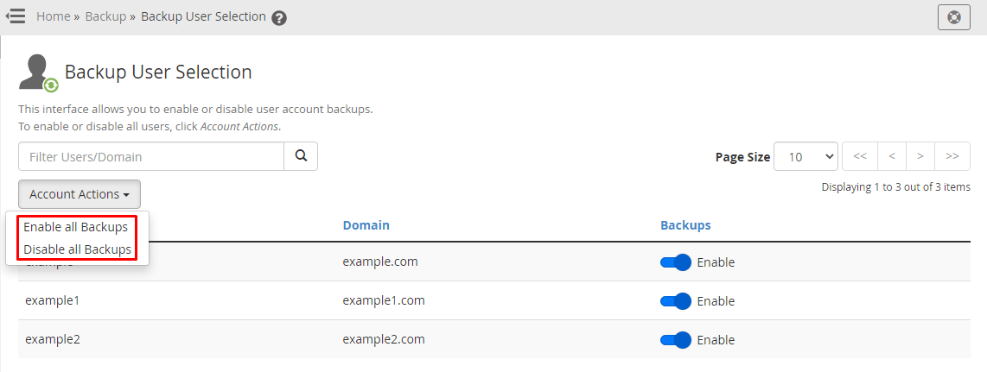This screenshot has width=987, height=372.
Task: Sort by the Domain column header
Action: coord(366,224)
